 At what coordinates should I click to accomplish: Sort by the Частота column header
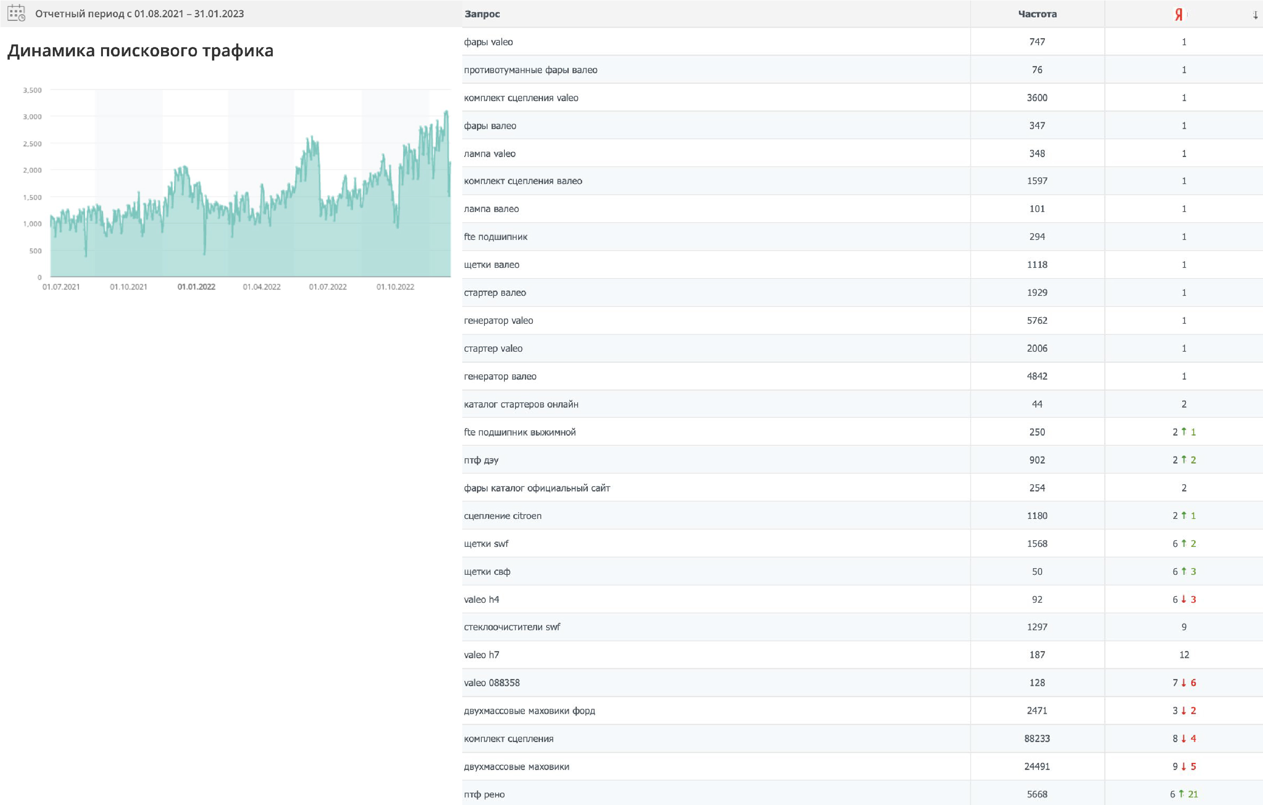pyautogui.click(x=1037, y=14)
